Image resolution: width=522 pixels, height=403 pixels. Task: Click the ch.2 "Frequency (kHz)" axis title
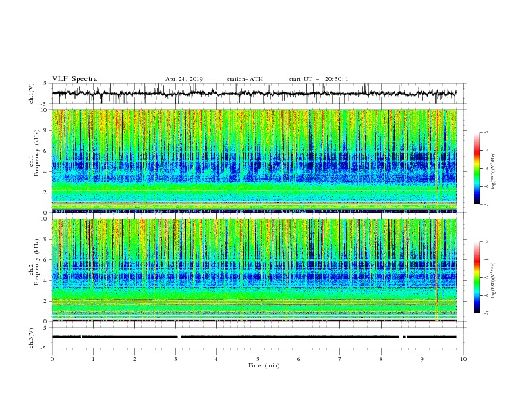36,261
